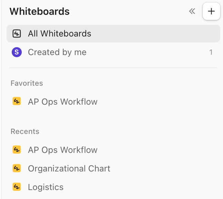This screenshot has height=199, width=223.
Task: Collapse the Favorites section header
Action: point(27,83)
